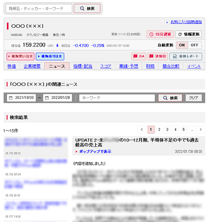Switch to the 株価 tab

(12, 66)
